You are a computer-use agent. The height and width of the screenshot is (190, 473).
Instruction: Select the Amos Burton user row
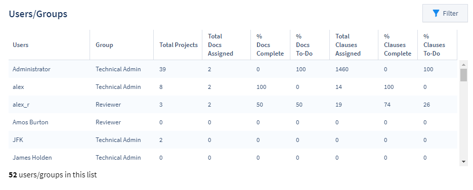pos(233,122)
